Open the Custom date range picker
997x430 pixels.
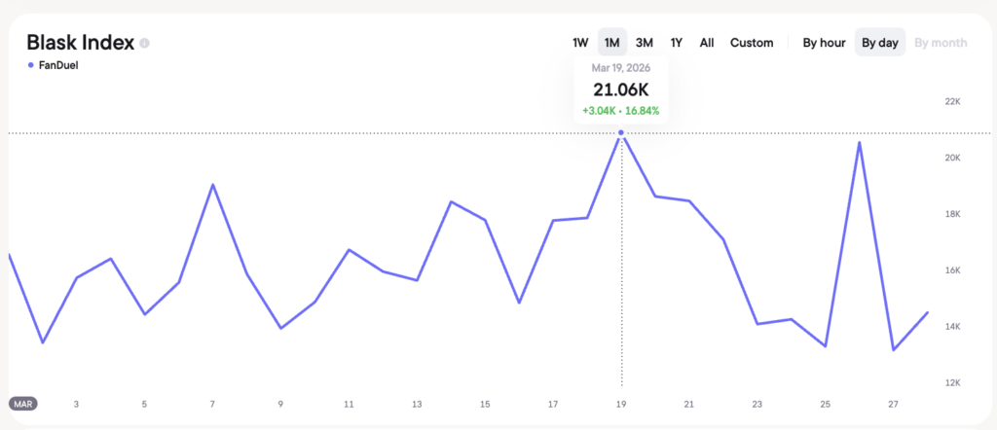pyautogui.click(x=752, y=43)
